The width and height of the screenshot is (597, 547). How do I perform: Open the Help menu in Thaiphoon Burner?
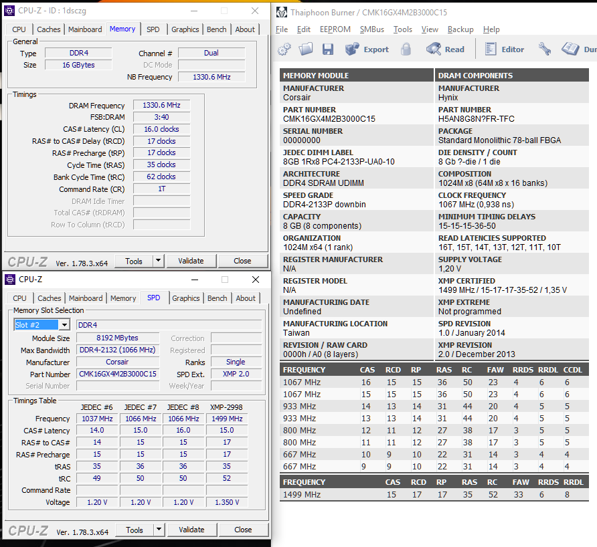[491, 29]
